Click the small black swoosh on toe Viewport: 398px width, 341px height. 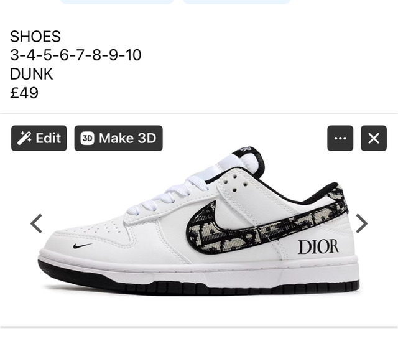(x=82, y=246)
